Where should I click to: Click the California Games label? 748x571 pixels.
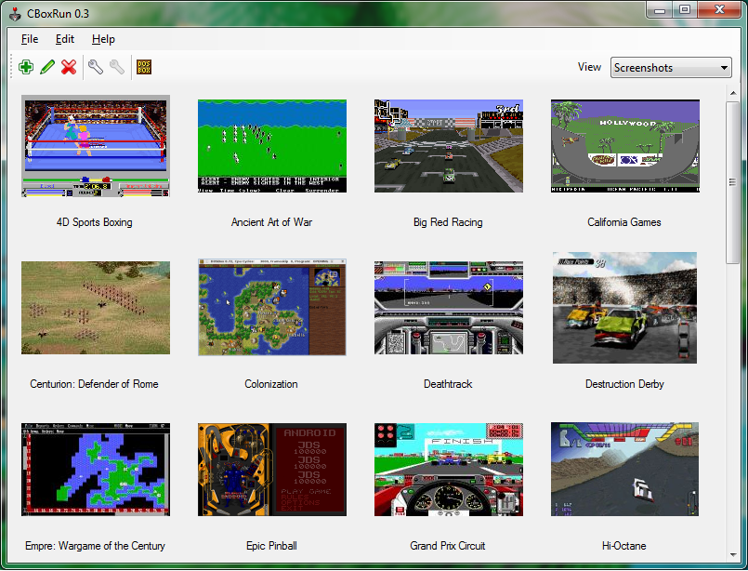click(x=624, y=222)
